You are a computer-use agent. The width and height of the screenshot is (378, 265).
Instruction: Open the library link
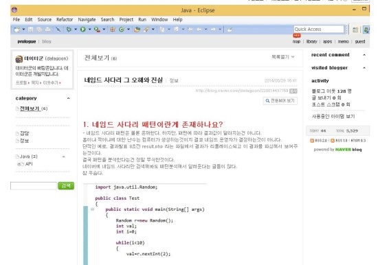[312, 41]
